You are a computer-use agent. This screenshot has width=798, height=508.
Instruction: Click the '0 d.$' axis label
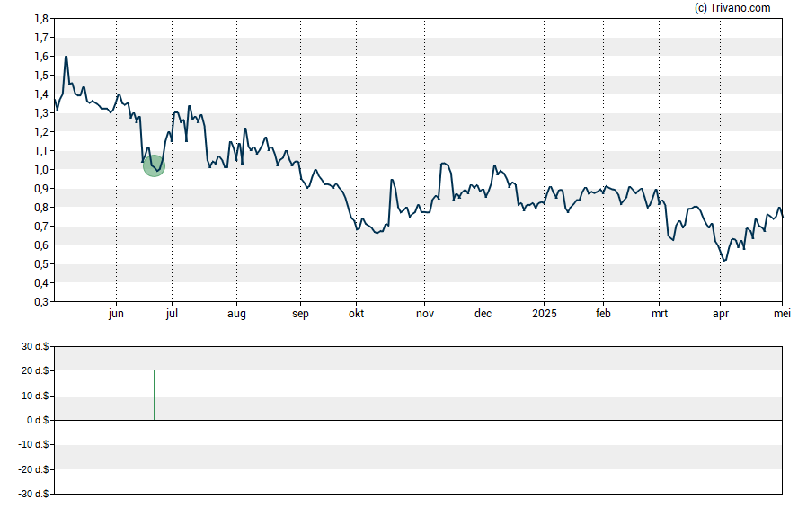pyautogui.click(x=38, y=420)
